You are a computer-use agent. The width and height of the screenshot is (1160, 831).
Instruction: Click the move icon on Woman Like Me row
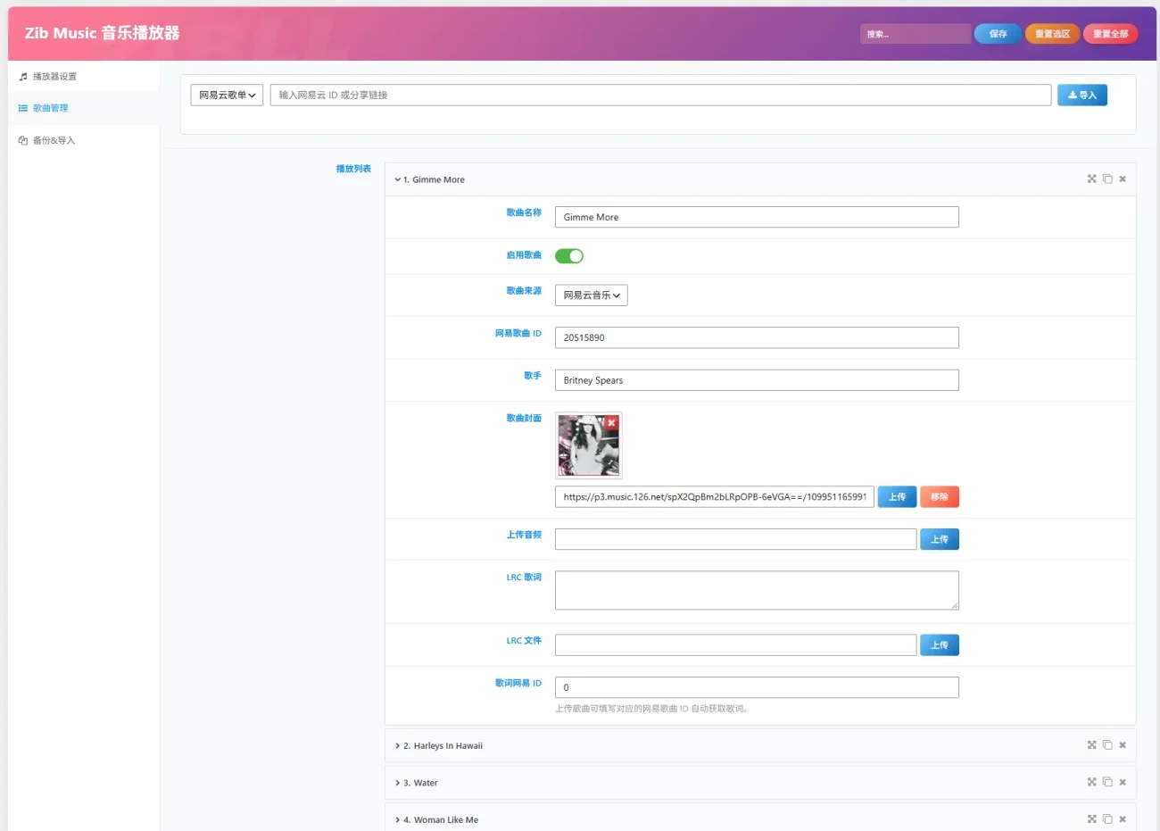(1091, 819)
